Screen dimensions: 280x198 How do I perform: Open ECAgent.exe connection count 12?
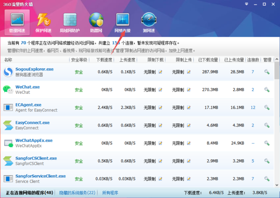[253, 107]
